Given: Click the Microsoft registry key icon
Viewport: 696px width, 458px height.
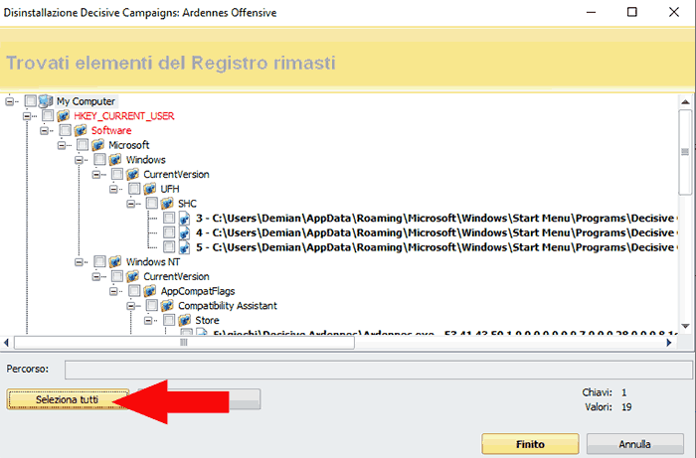Looking at the screenshot, I should tap(98, 145).
